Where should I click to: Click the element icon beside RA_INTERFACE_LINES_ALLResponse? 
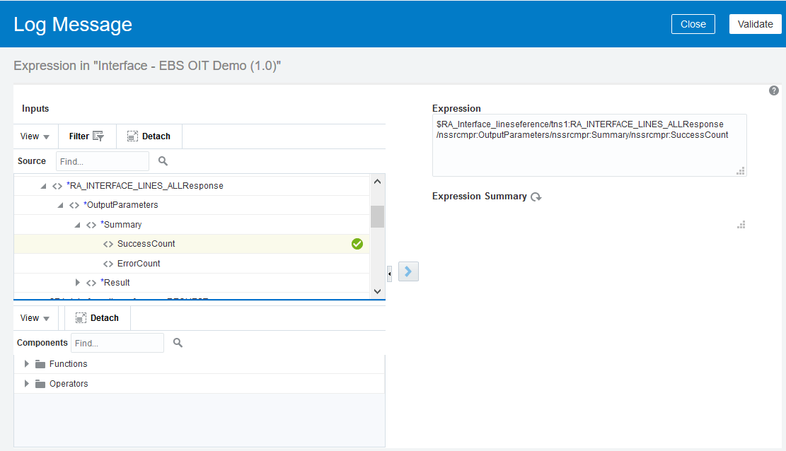click(57, 187)
